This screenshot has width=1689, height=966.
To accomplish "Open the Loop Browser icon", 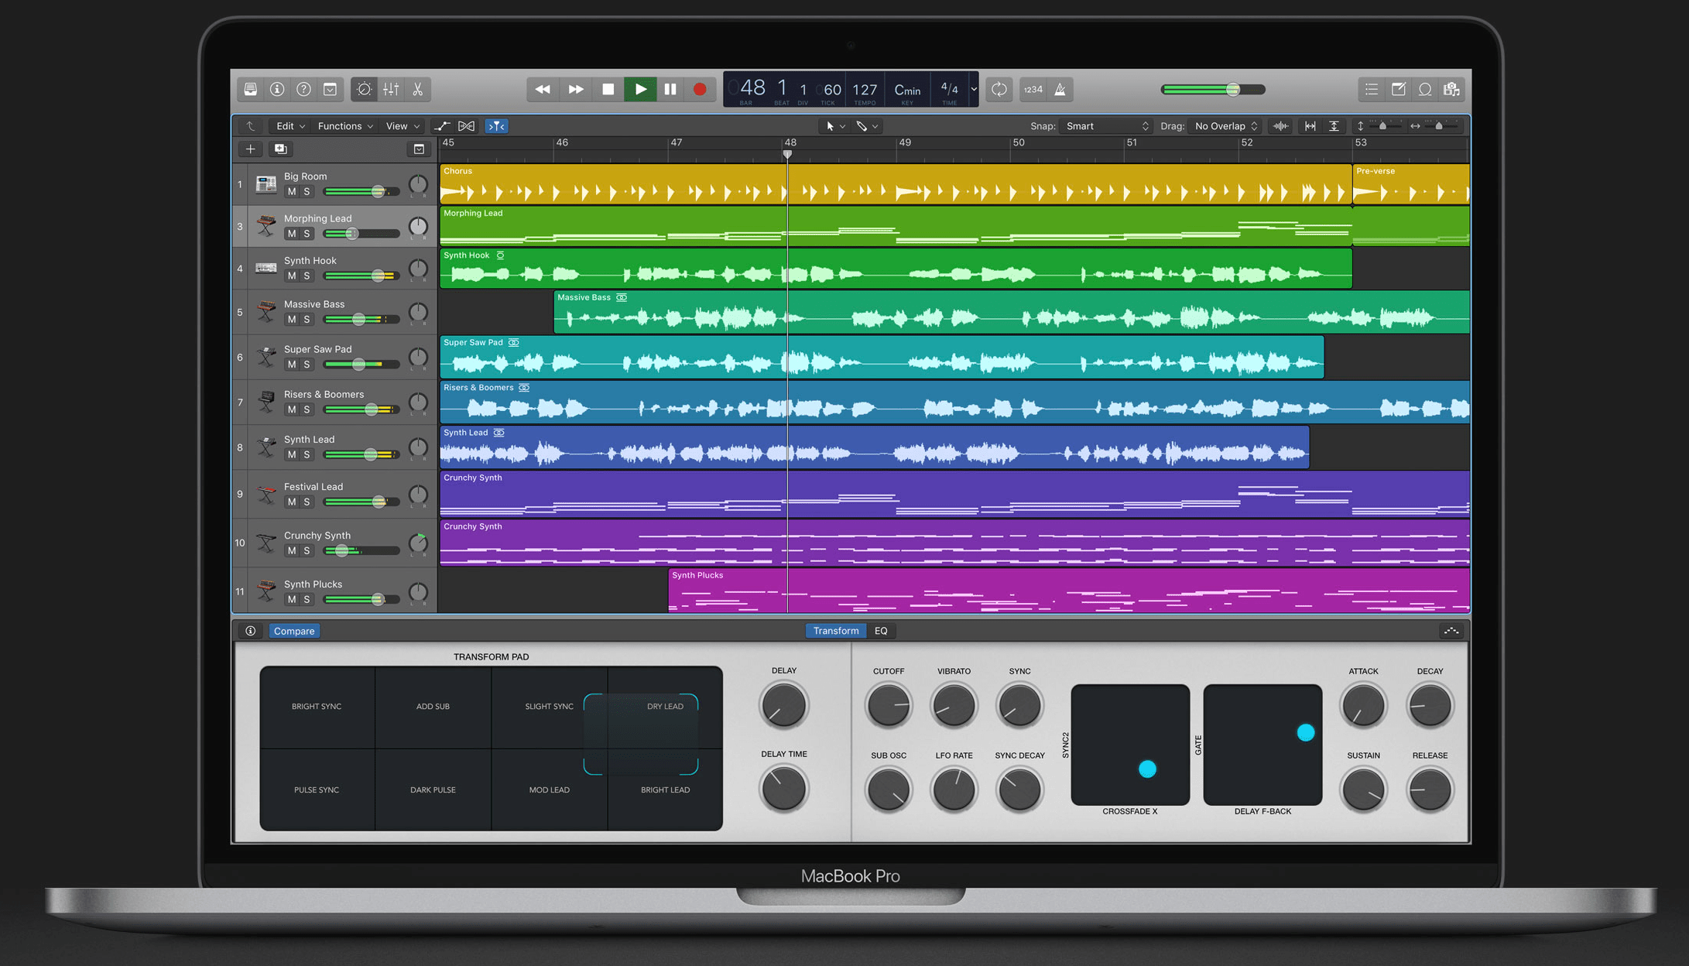I will (1425, 89).
